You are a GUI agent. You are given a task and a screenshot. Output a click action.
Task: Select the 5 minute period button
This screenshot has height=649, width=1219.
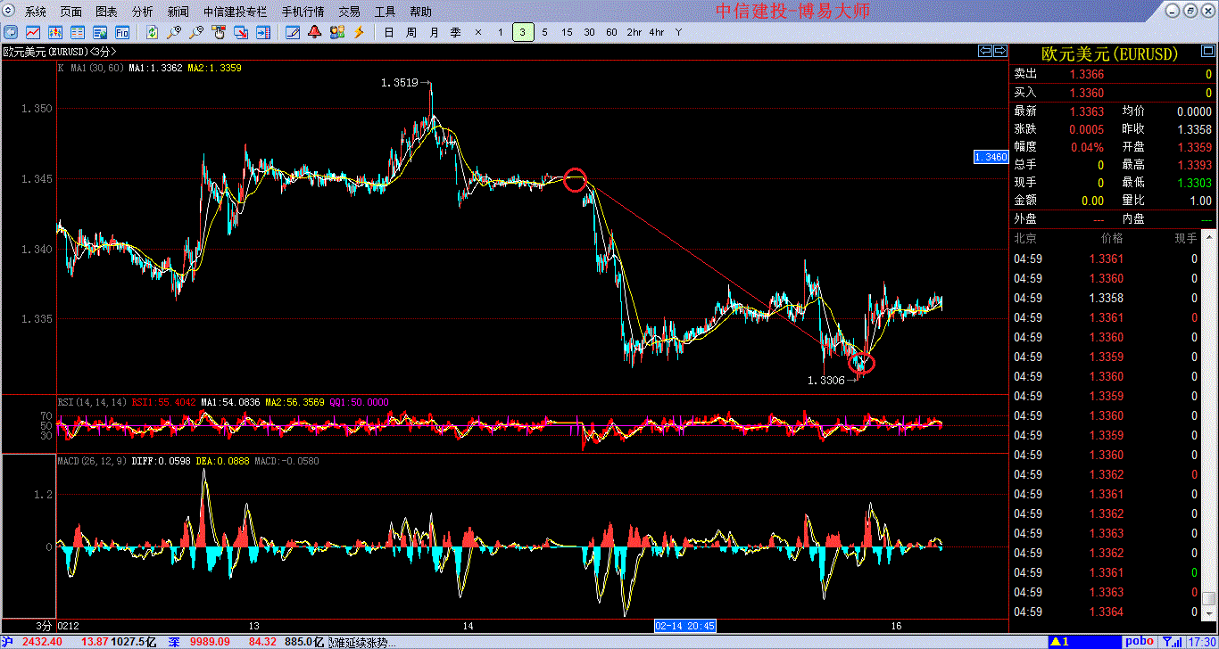[545, 32]
